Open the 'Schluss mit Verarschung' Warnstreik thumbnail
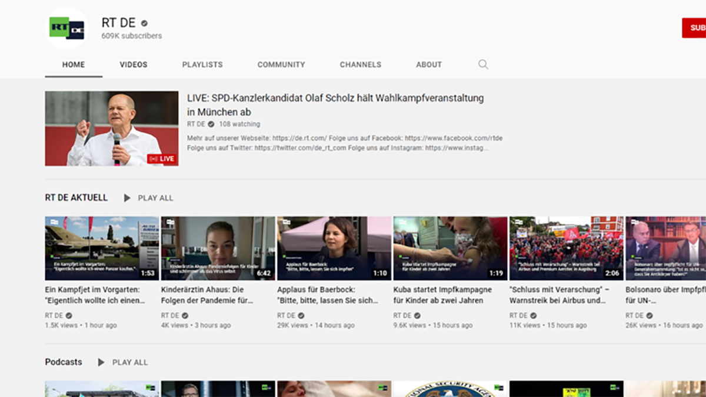Screen dimensions: 706x397 566,248
